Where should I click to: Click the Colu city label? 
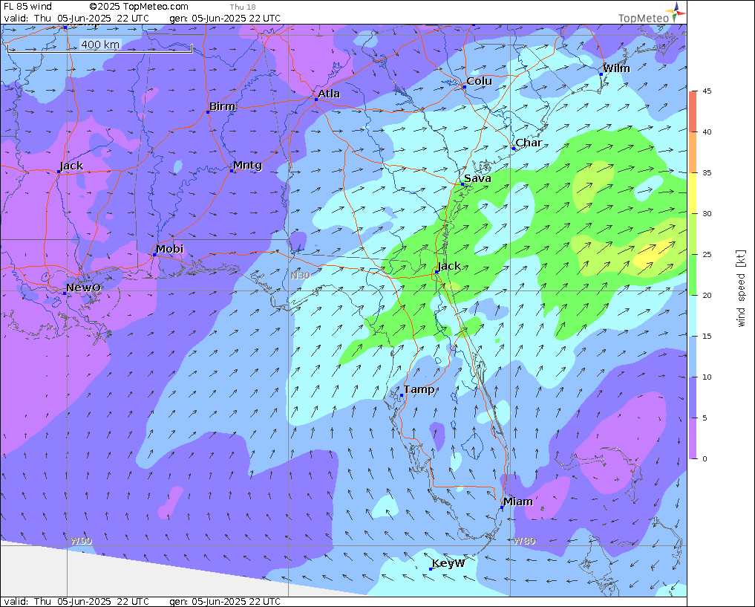[479, 82]
